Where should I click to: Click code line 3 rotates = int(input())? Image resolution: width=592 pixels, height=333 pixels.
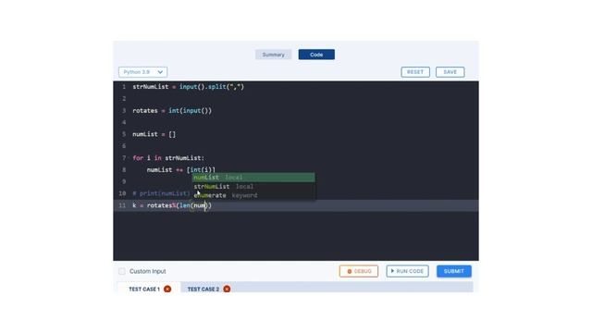tap(172, 110)
